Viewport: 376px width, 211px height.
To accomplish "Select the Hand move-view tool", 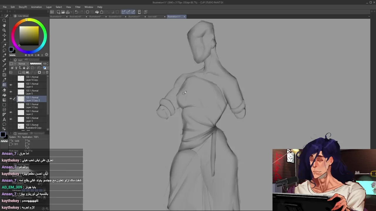I will [x=4, y=25].
